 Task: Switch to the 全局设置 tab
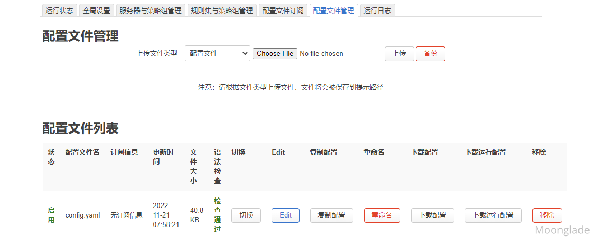click(97, 11)
